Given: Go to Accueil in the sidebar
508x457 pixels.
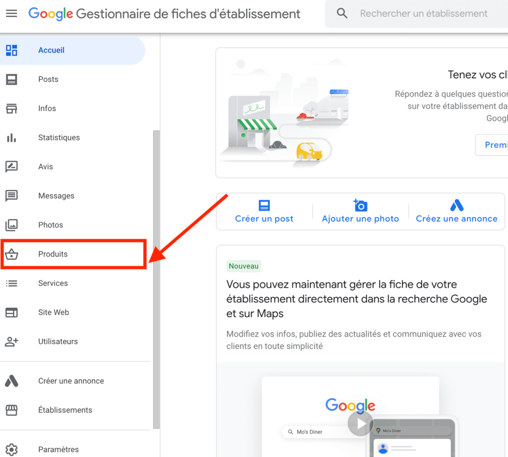Looking at the screenshot, I should [72, 50].
